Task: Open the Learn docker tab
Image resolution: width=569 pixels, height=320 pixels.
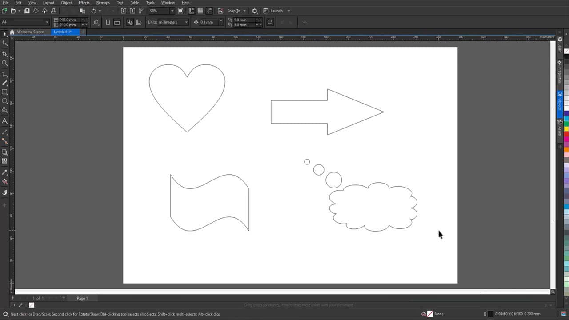Action: coord(560,46)
